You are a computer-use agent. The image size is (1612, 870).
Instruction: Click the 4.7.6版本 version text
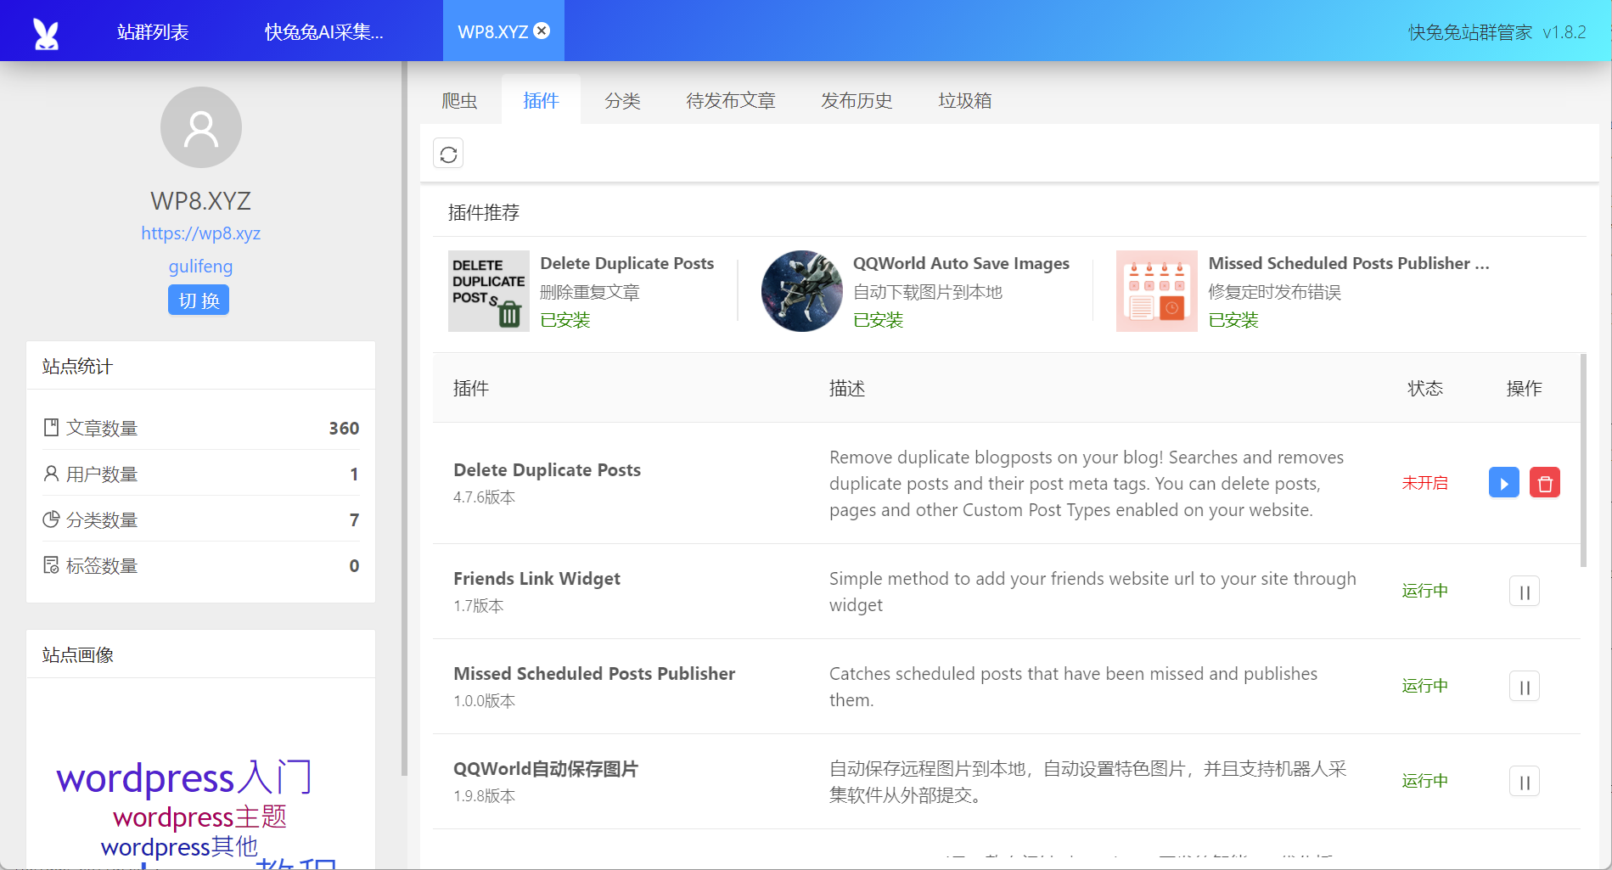tap(485, 497)
